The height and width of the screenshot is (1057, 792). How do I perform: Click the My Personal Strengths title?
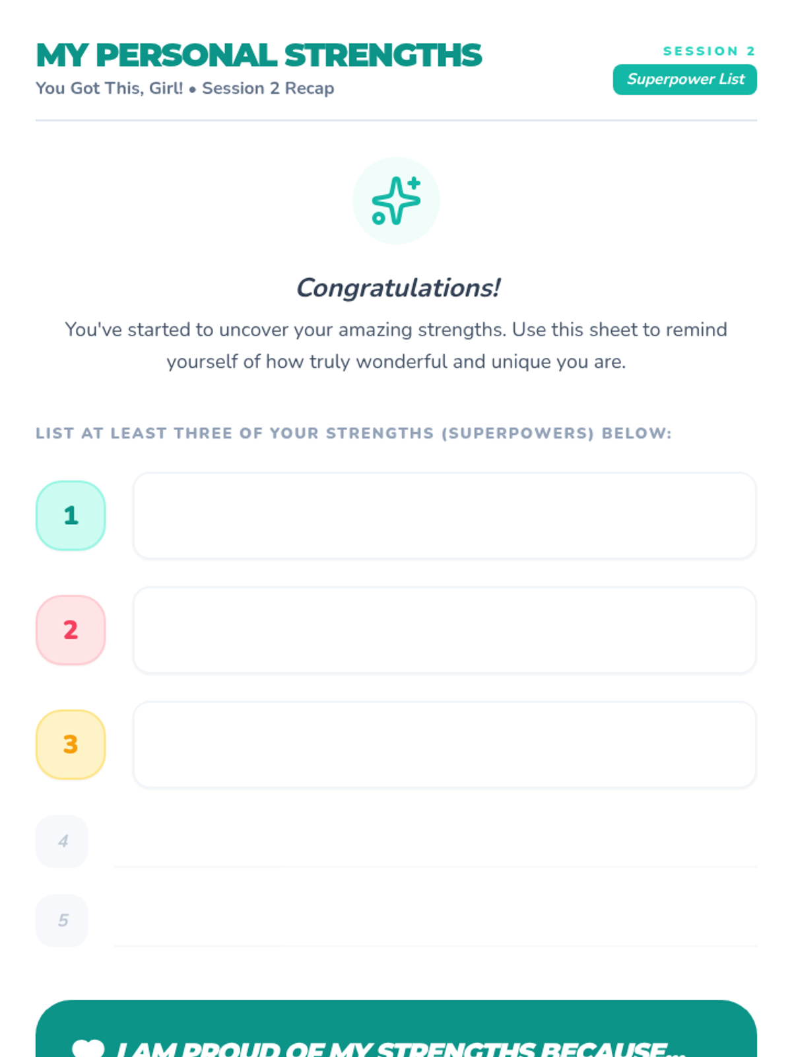point(259,55)
